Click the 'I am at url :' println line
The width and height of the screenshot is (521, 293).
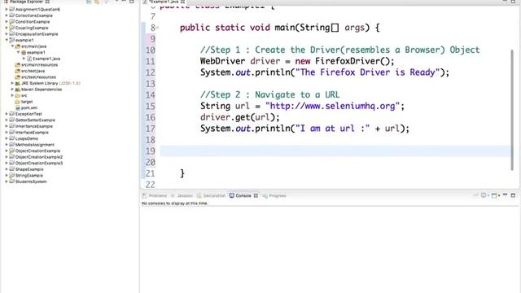click(304, 129)
